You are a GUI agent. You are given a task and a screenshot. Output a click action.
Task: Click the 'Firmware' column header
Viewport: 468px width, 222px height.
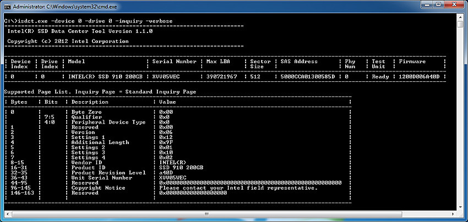click(x=412, y=62)
